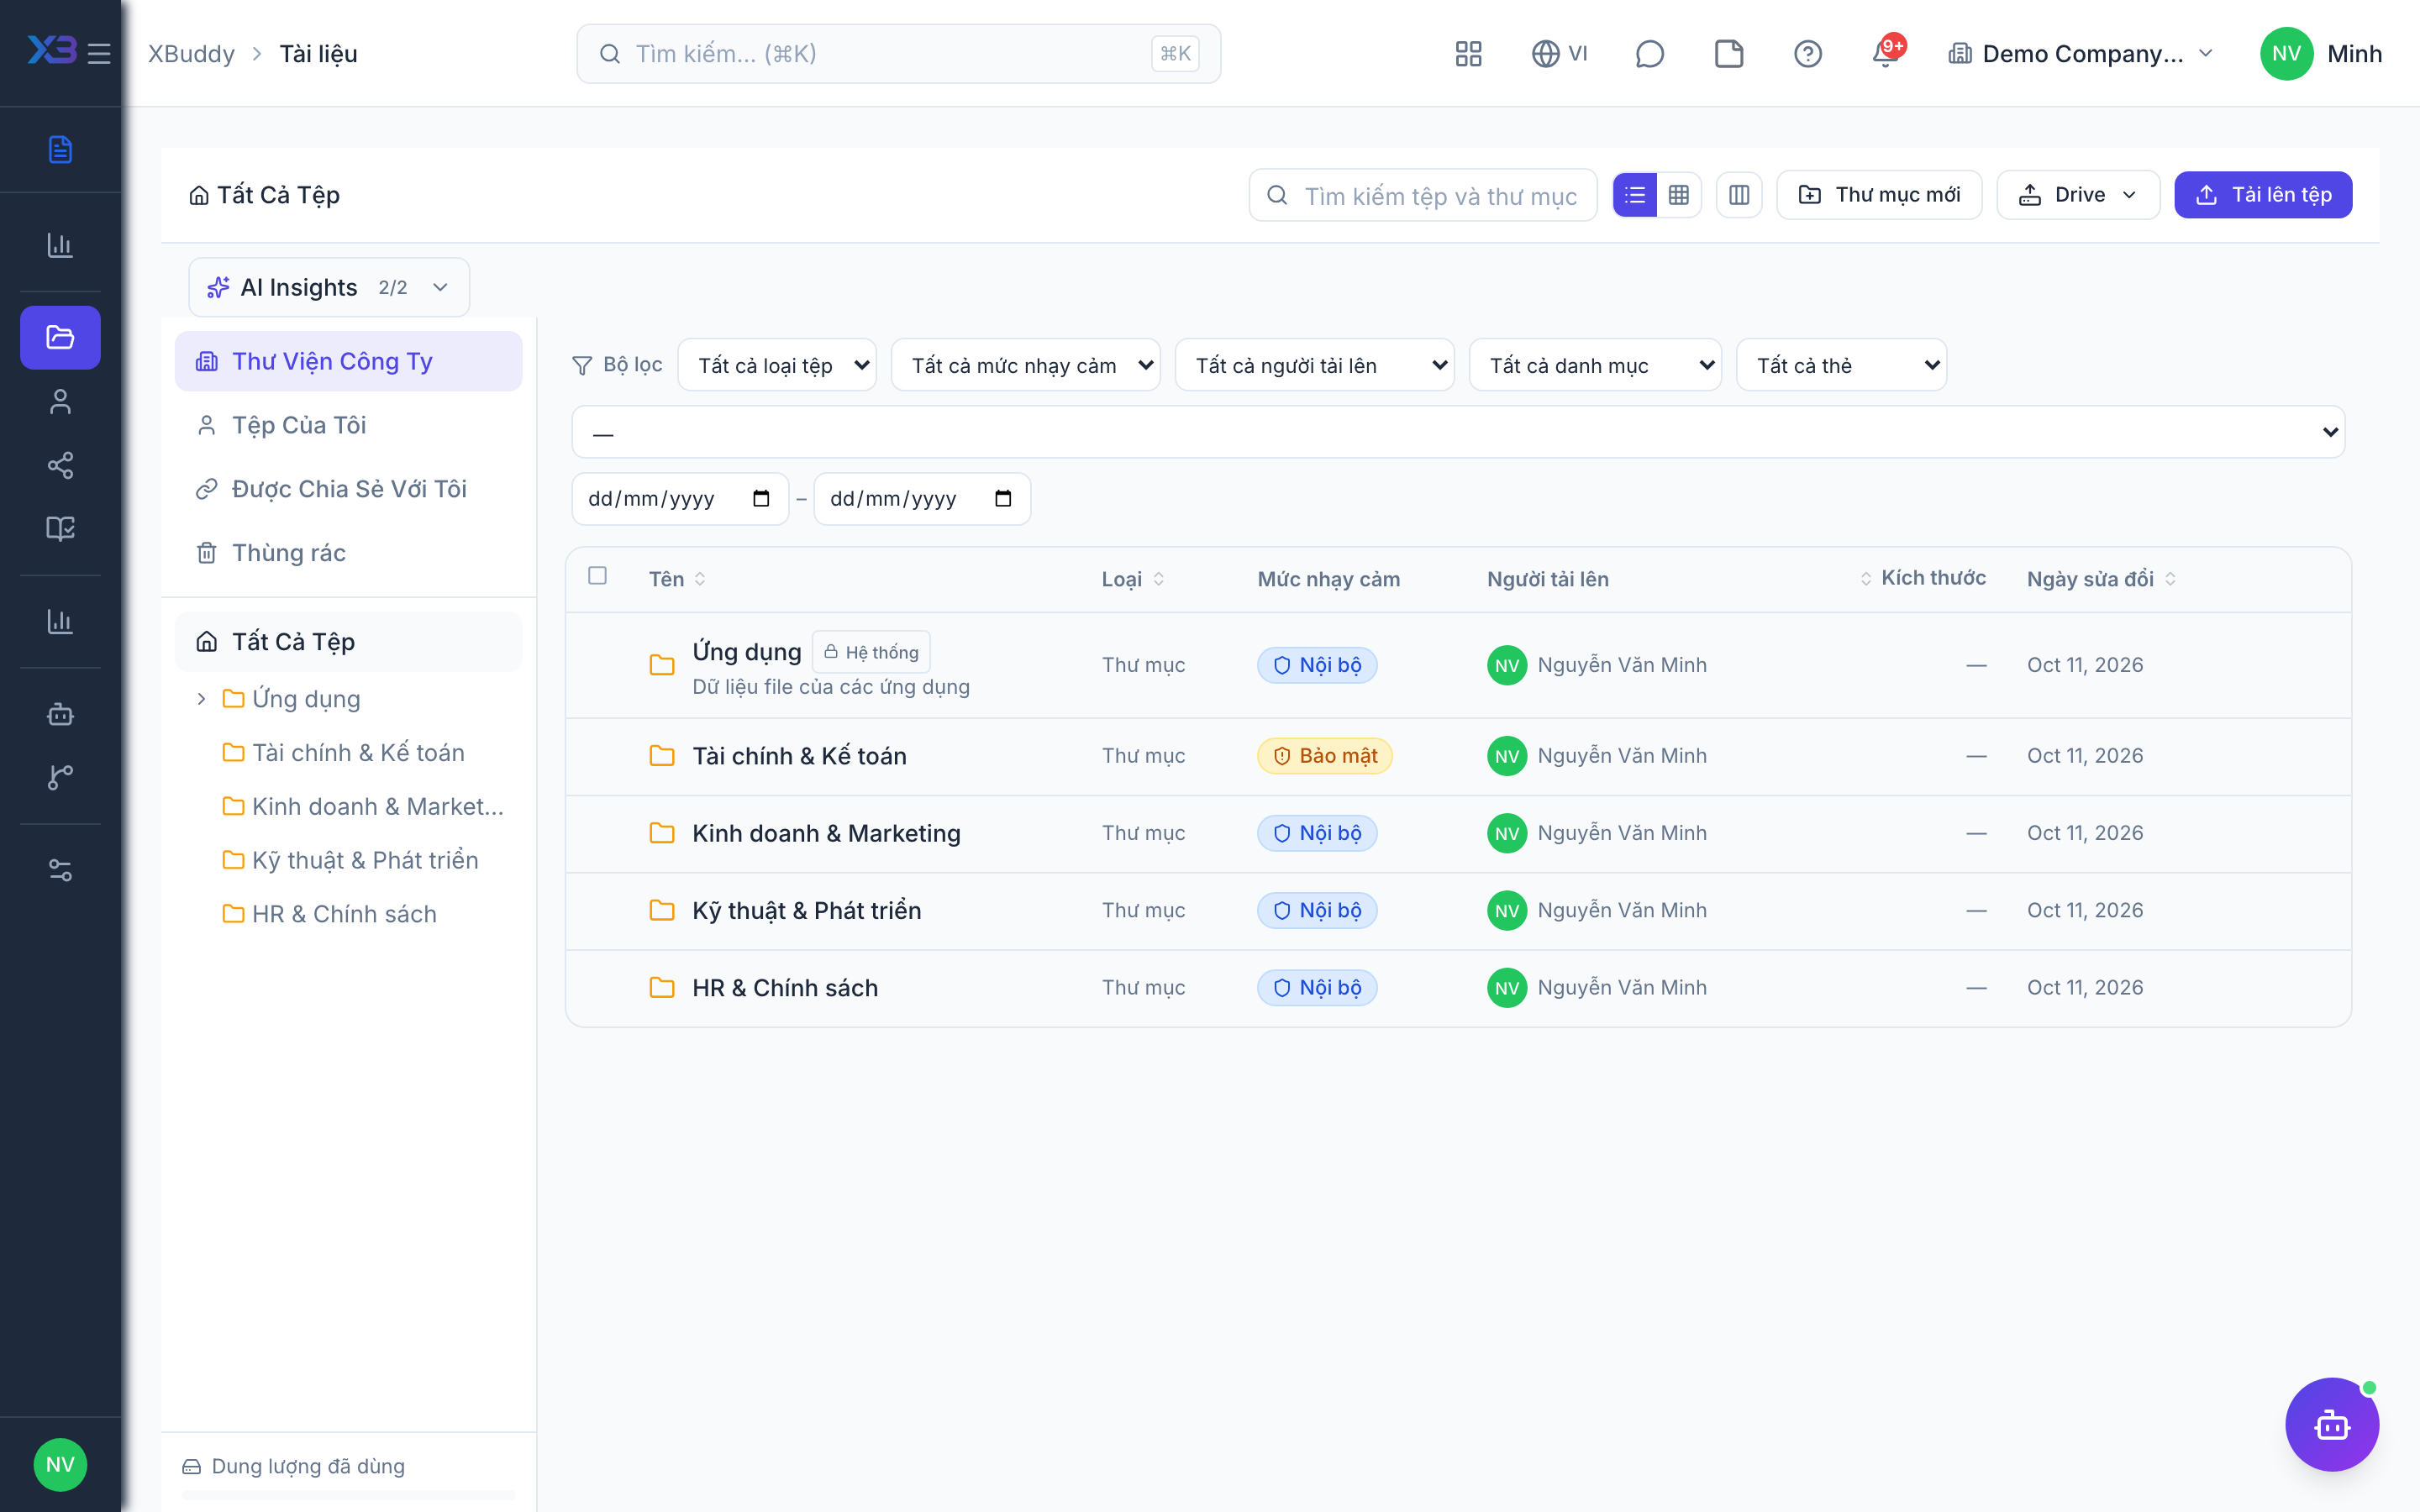Screen dimensions: 2420x1512
Task: Open the notifications bell icon
Action: click(x=1886, y=53)
